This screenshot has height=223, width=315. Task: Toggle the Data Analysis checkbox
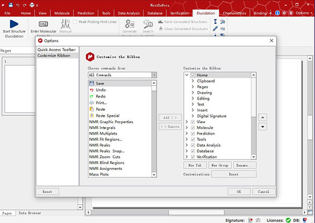tap(193, 144)
